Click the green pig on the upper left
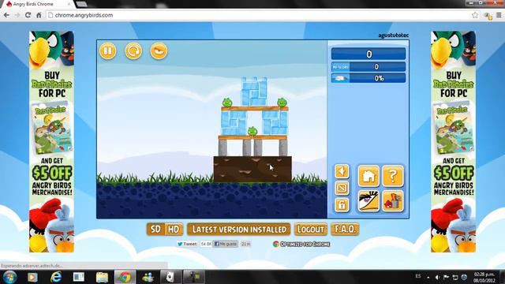This screenshot has height=284, width=505. 227,103
